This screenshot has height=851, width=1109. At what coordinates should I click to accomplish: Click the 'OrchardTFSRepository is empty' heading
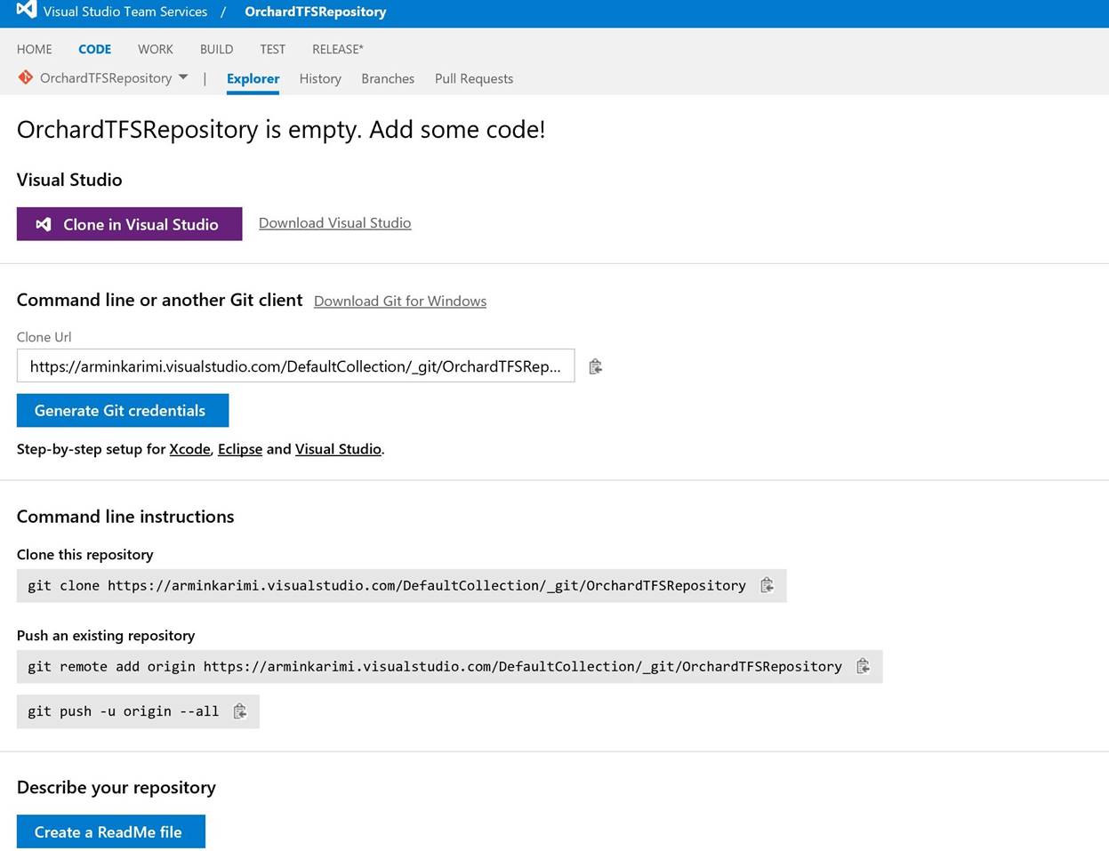(281, 130)
